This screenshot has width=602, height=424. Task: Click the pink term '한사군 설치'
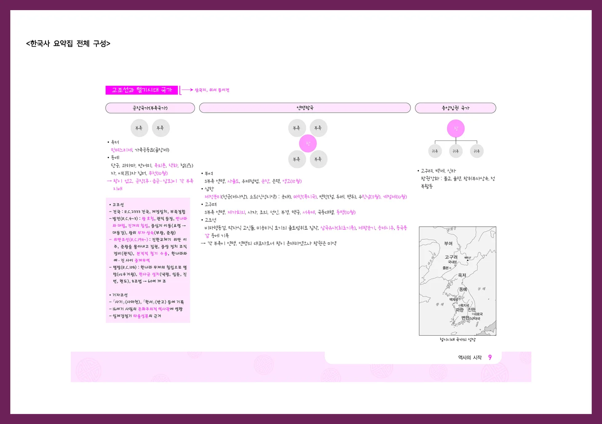[x=149, y=274]
